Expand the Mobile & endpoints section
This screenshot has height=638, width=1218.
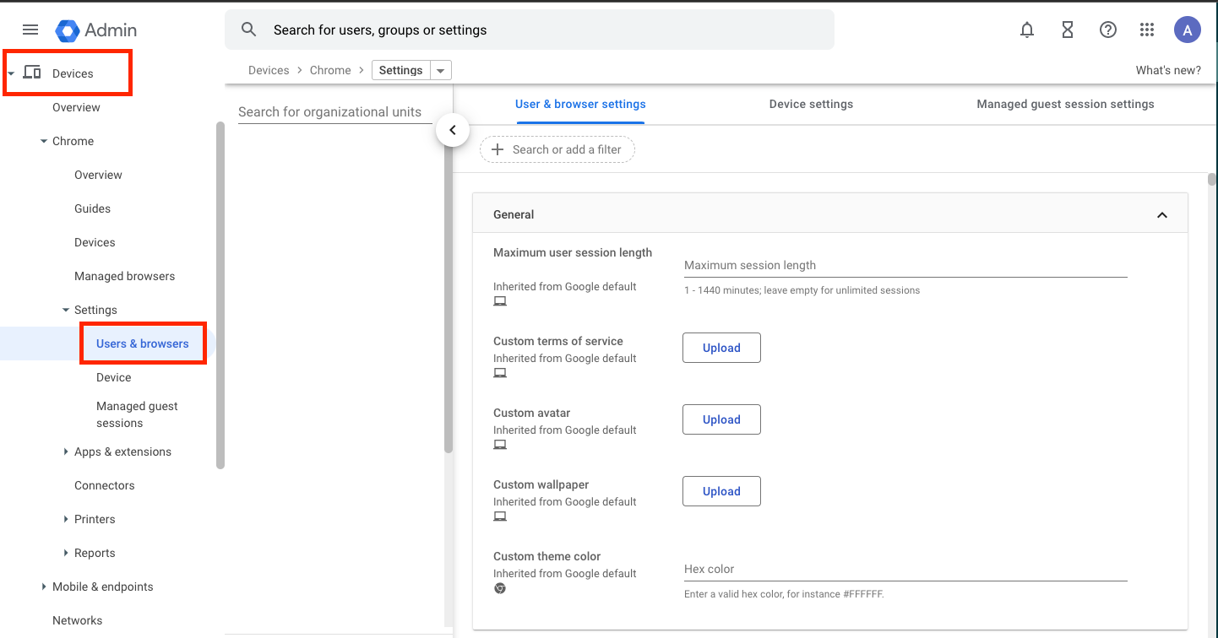coord(44,586)
